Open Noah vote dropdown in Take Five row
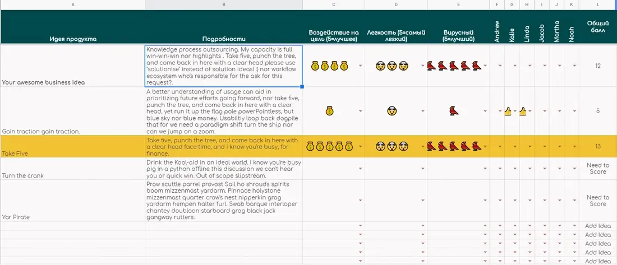Screen dimensions: 617x265 click(574, 146)
